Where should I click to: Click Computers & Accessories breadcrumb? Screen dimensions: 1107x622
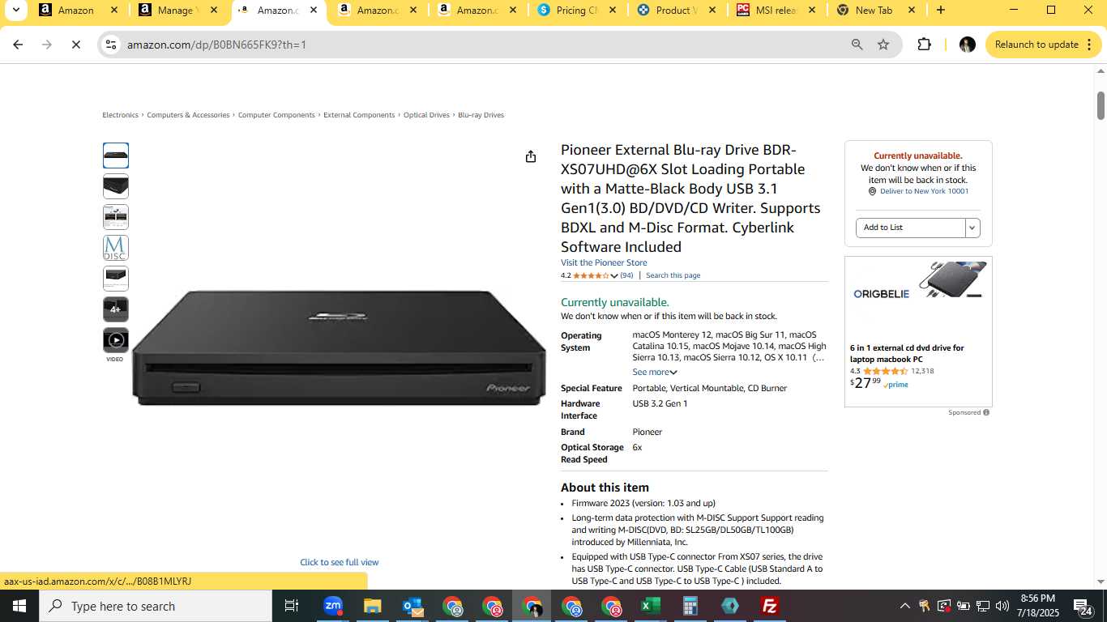point(188,115)
